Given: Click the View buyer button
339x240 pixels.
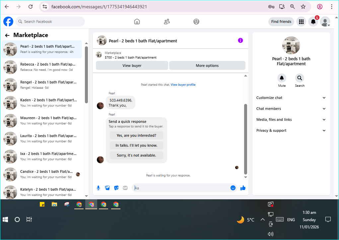Looking at the screenshot, I should [132, 66].
